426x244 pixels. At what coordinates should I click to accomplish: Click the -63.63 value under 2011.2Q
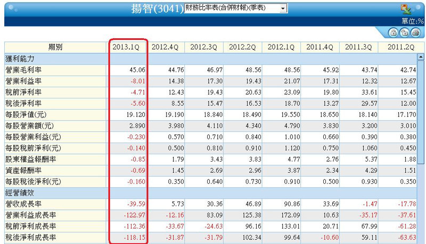point(407,238)
